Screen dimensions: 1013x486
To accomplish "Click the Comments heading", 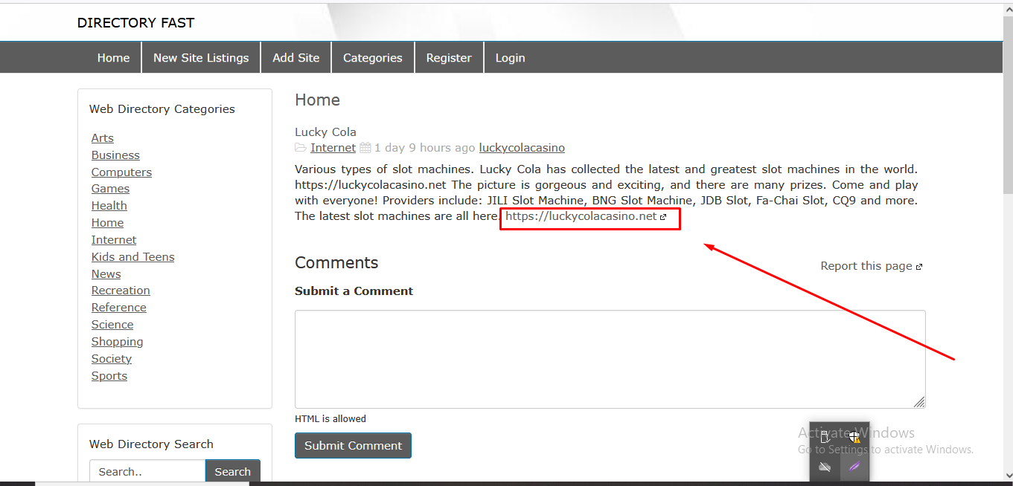I will click(336, 263).
